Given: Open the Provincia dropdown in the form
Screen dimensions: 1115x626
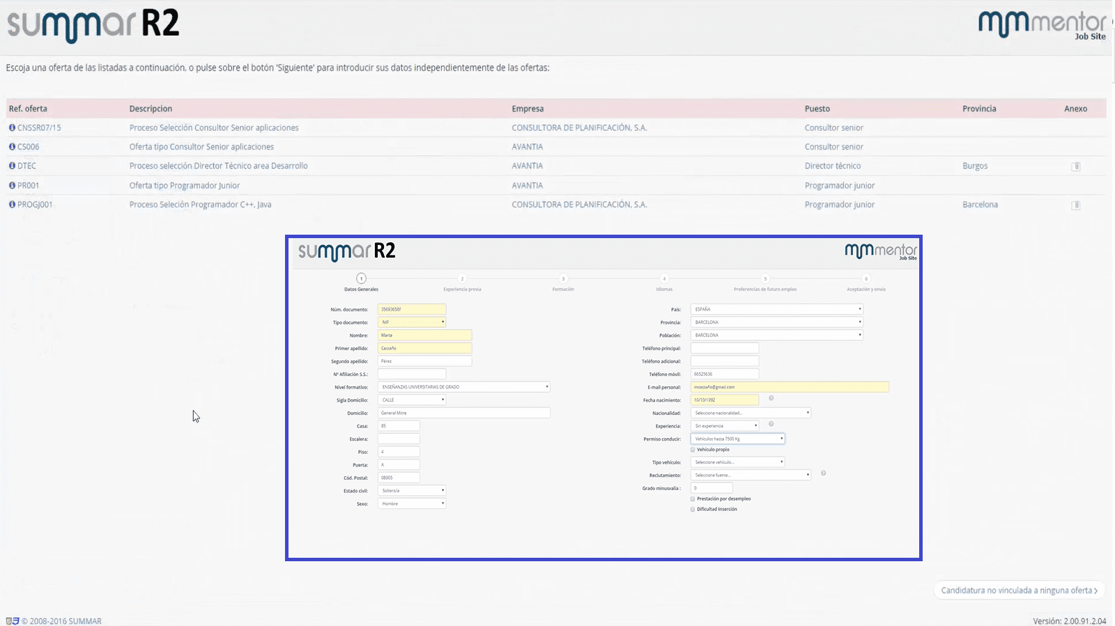Looking at the screenshot, I should (777, 322).
